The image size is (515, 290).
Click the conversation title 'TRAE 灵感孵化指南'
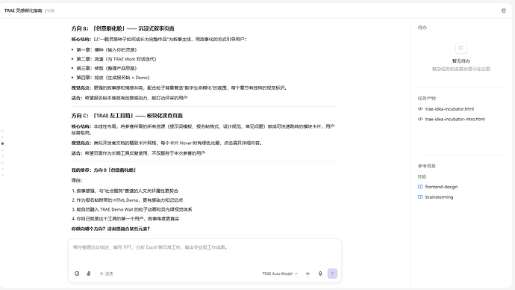(x=23, y=10)
